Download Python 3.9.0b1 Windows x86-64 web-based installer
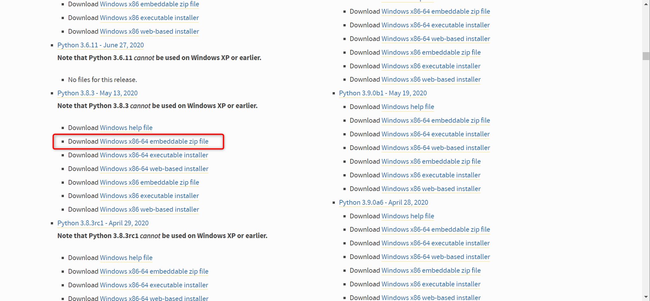 pos(436,148)
